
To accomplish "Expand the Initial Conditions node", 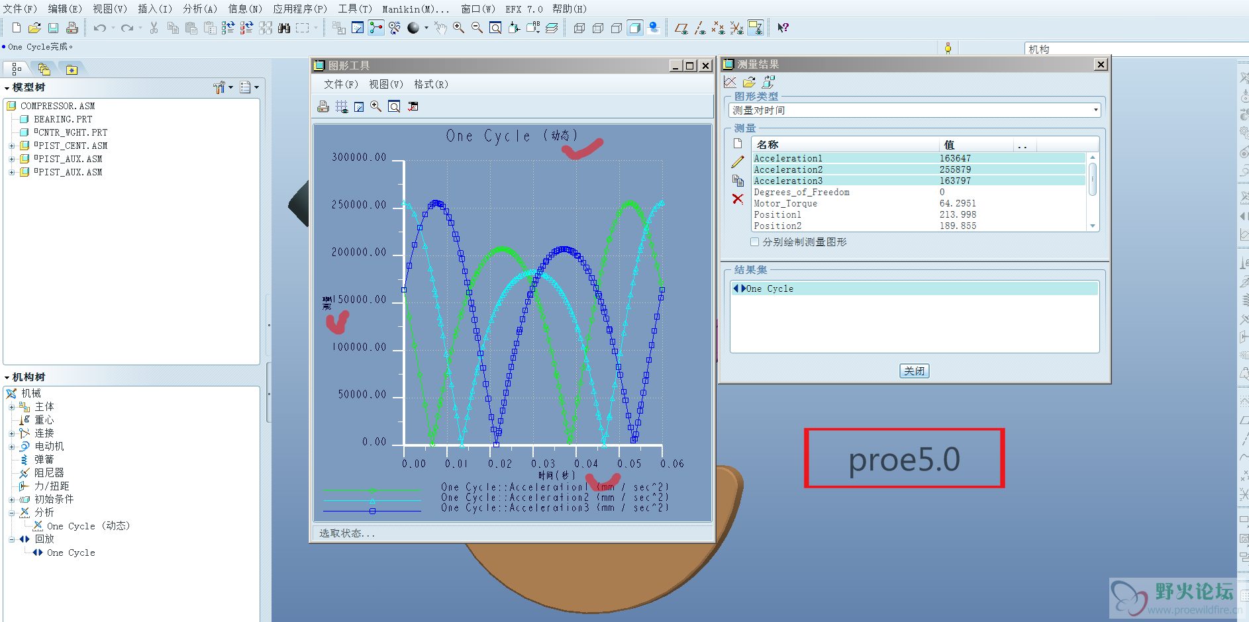I will click(11, 500).
